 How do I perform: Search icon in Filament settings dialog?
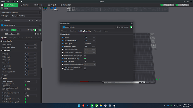122,27
